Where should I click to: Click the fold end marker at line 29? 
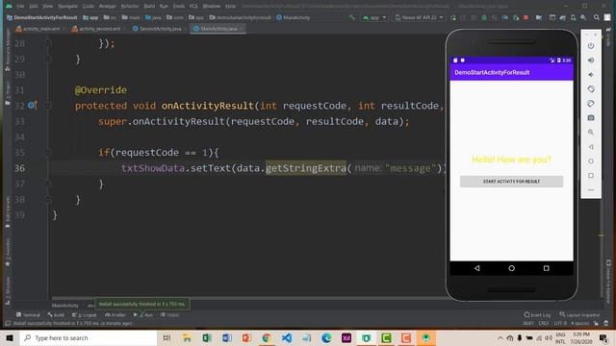[48, 59]
